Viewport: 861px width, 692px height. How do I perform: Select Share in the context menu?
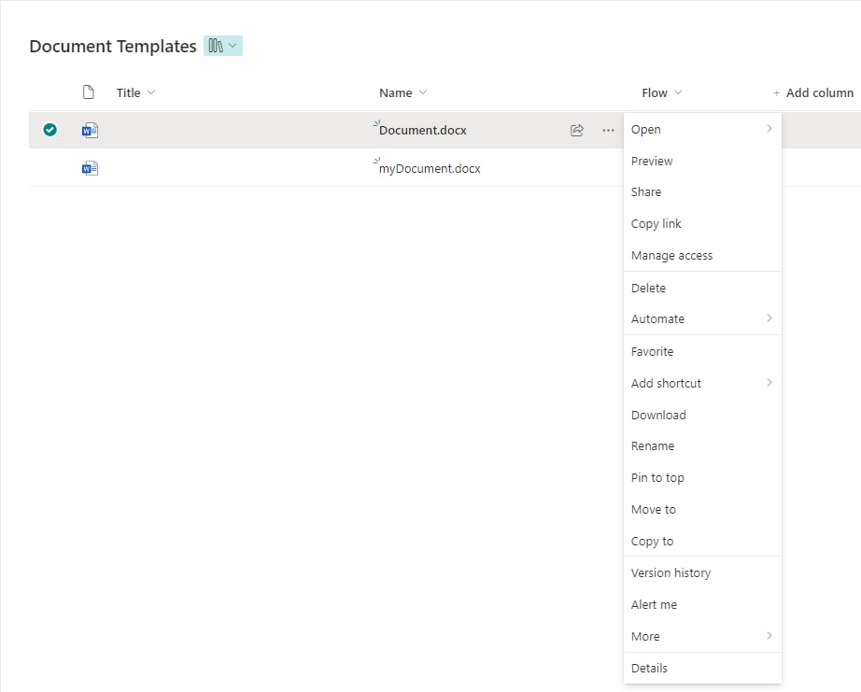click(x=702, y=191)
